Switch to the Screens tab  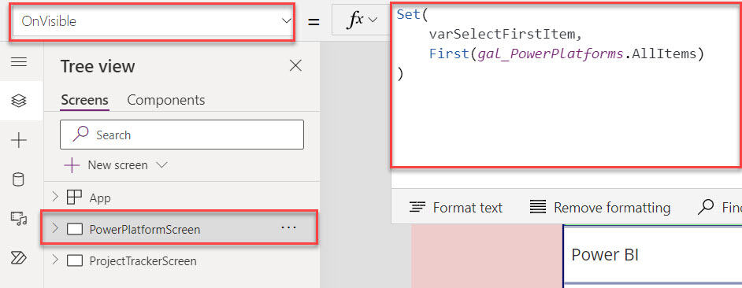click(85, 100)
